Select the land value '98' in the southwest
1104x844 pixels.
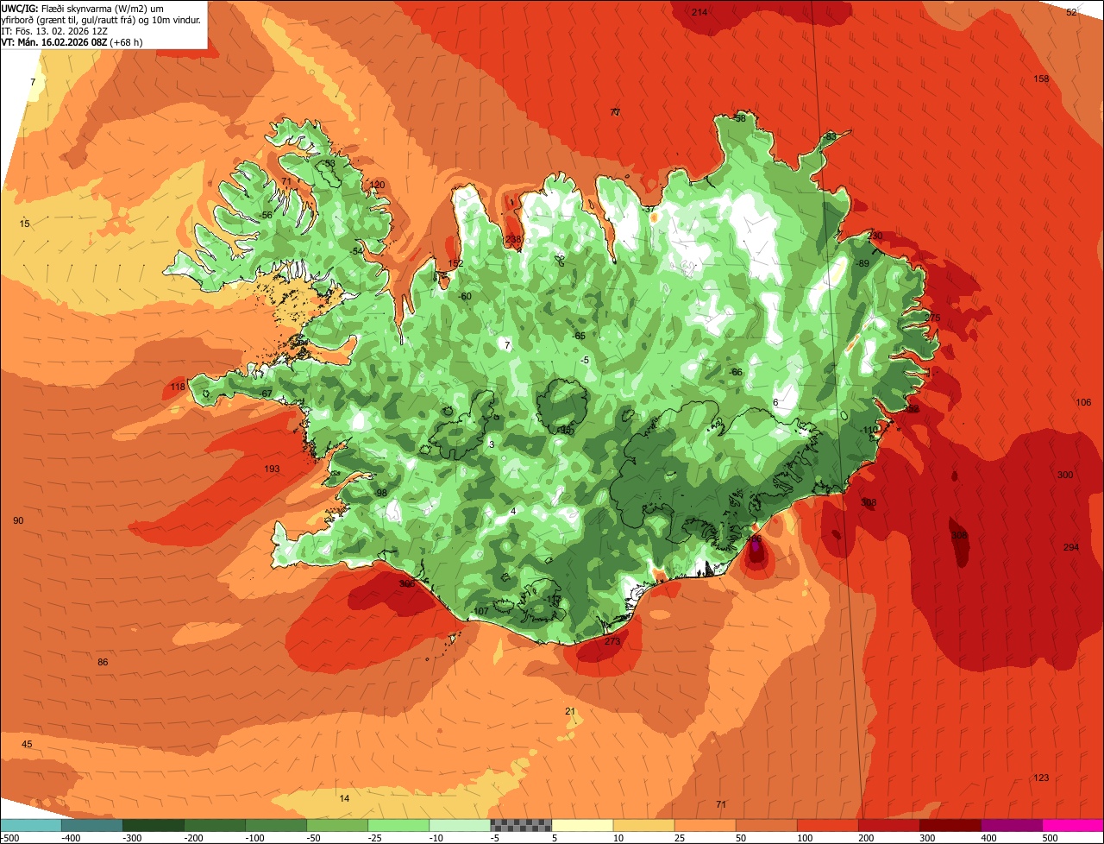[380, 494]
